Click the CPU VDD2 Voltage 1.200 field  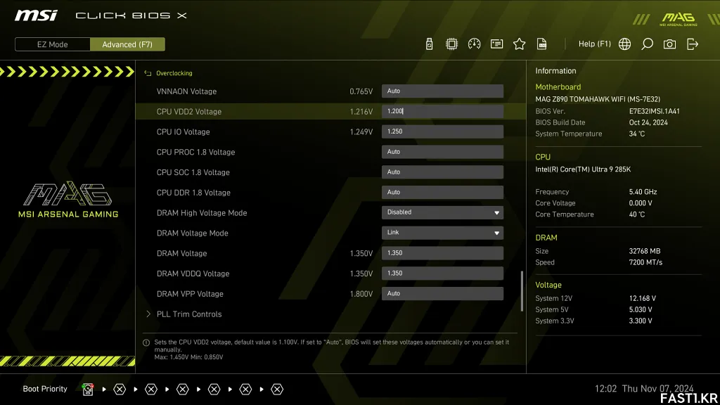442,111
